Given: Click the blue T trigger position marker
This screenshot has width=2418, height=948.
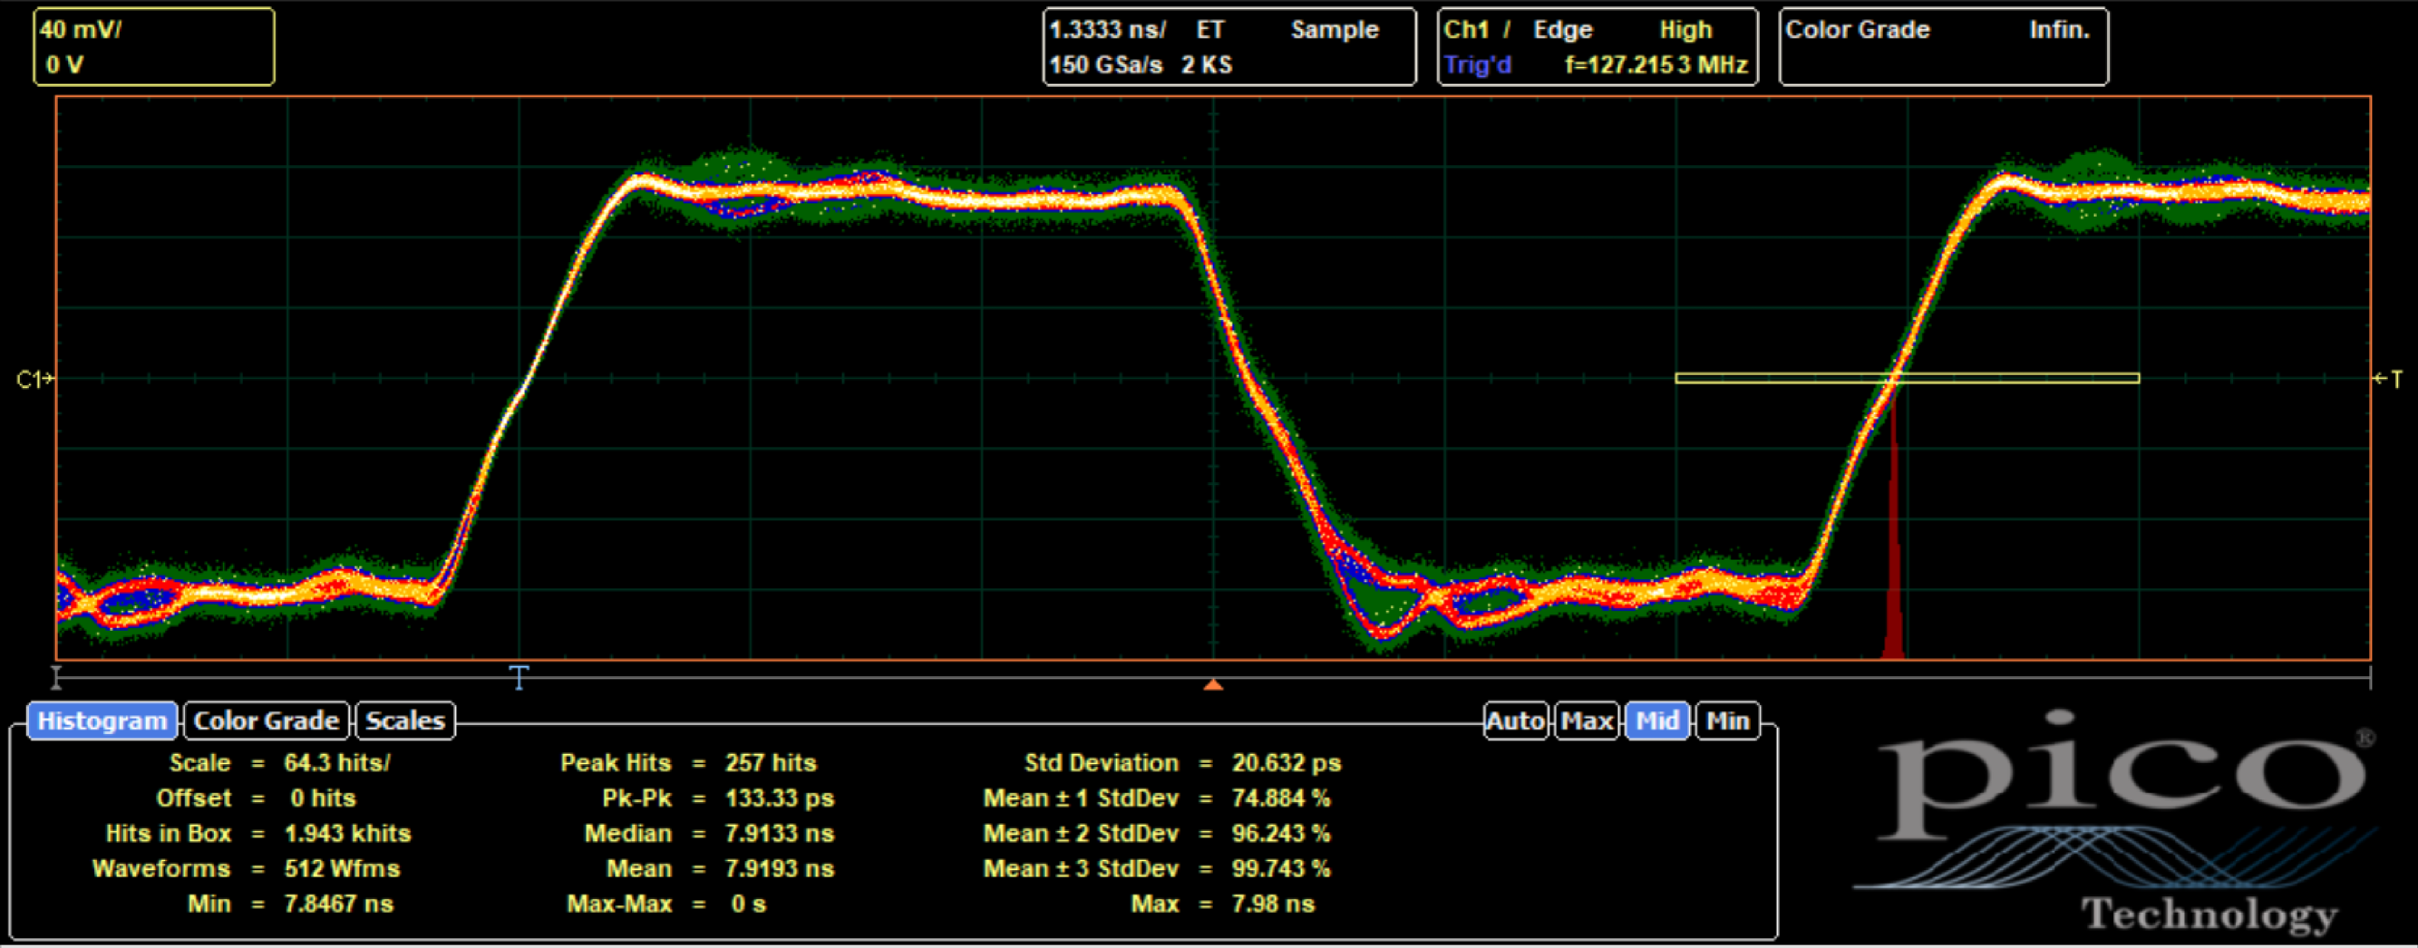Looking at the screenshot, I should (520, 677).
